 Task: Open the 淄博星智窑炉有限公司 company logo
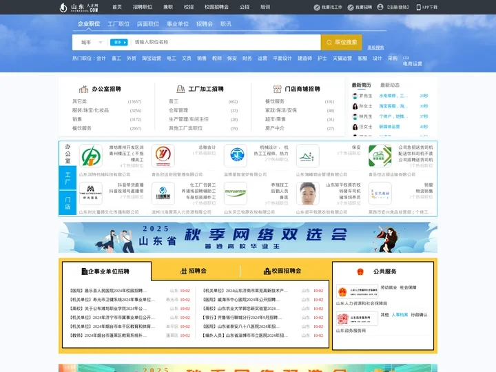236,156
